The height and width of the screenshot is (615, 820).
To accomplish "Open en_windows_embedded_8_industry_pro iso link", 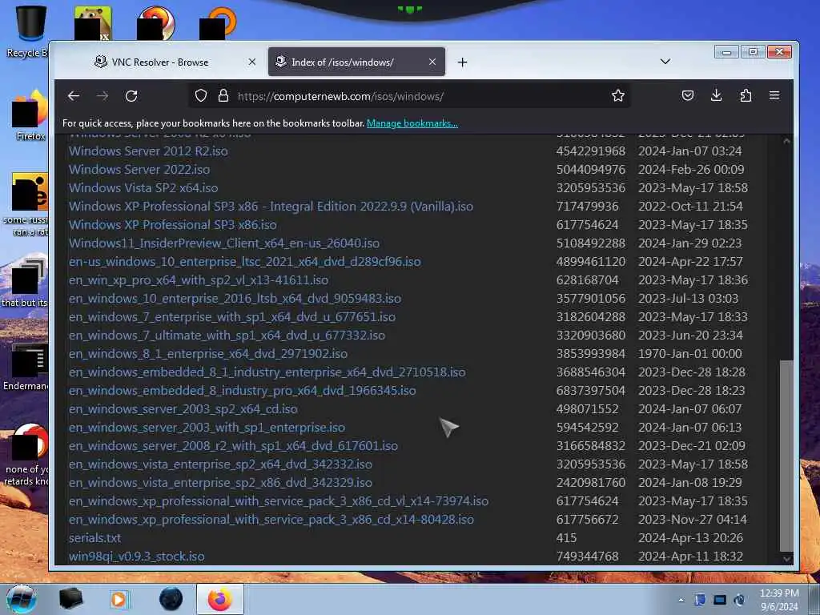I will [242, 391].
